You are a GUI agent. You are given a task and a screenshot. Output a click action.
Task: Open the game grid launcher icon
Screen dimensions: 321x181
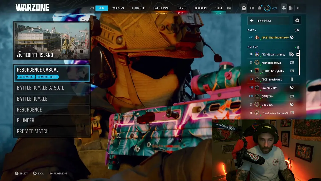tap(252, 8)
